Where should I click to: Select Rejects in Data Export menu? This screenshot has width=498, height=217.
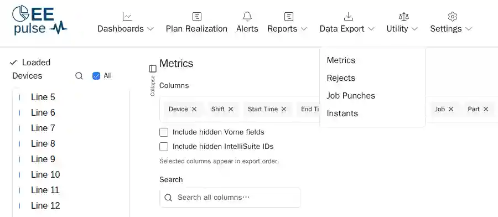341,78
